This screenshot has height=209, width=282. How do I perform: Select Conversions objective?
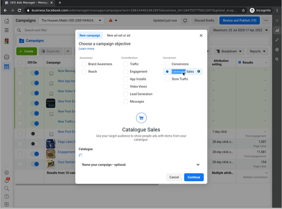point(167,64)
